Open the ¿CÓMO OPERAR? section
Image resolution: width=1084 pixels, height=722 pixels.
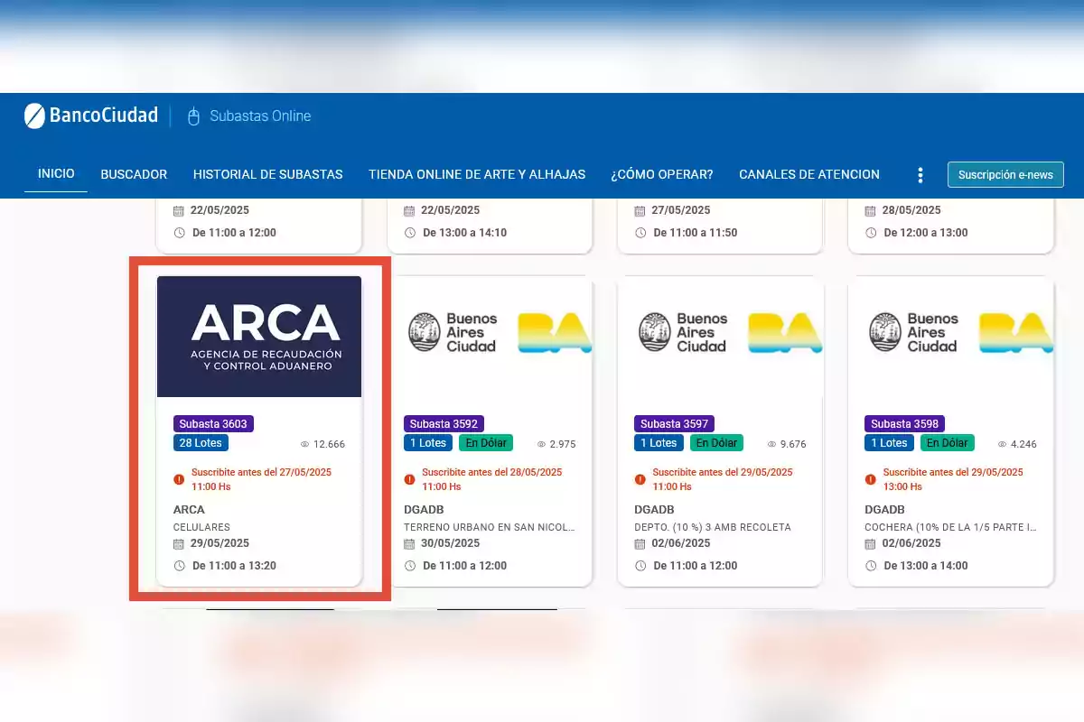point(662,174)
